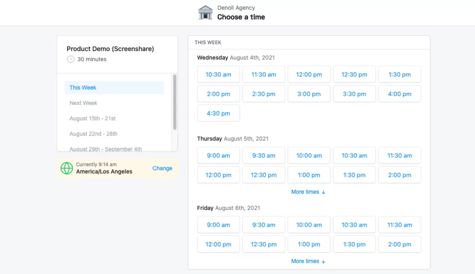Click the week list scrollbar
This screenshot has height=274, width=475.
click(175, 102)
